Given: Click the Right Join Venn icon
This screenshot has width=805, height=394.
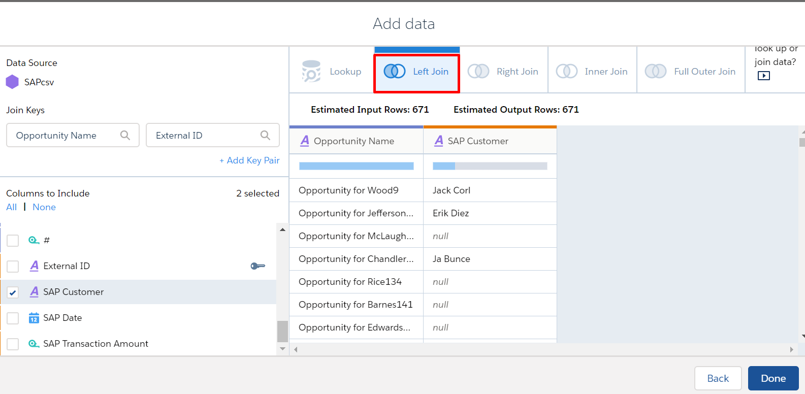Looking at the screenshot, I should tap(478, 72).
